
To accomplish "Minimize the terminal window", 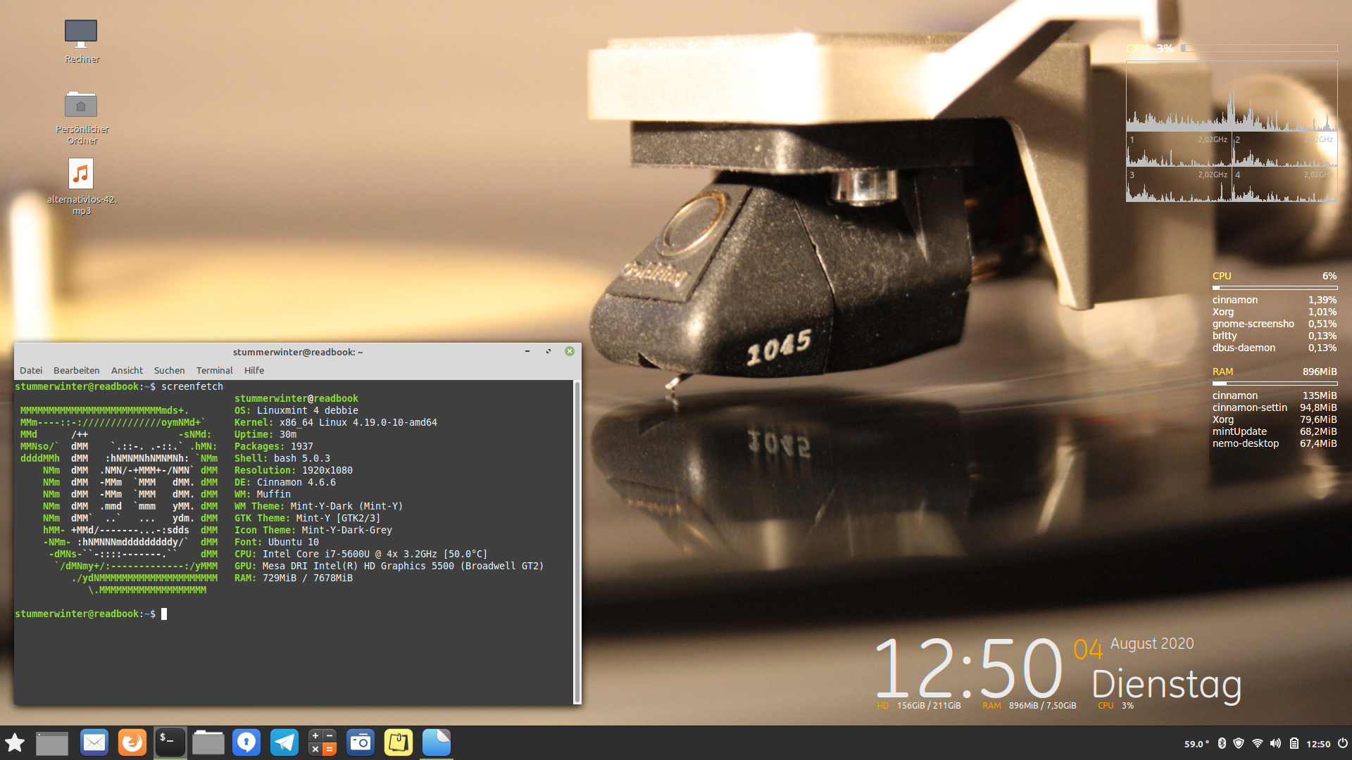I will [x=527, y=351].
